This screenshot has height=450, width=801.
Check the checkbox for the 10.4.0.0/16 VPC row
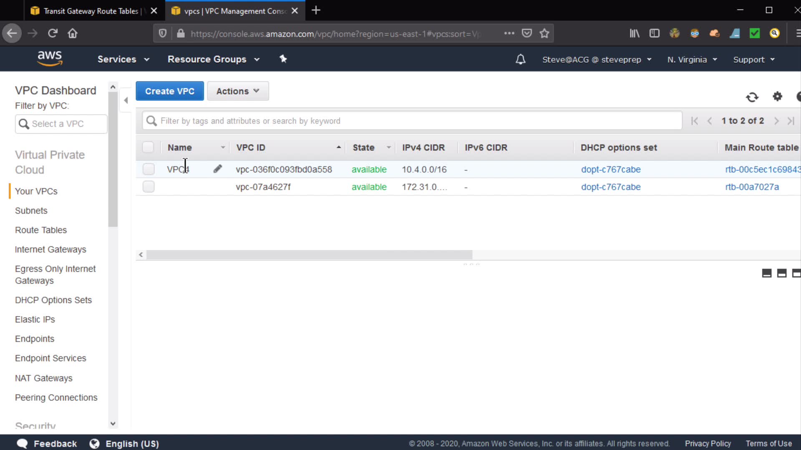(x=149, y=169)
